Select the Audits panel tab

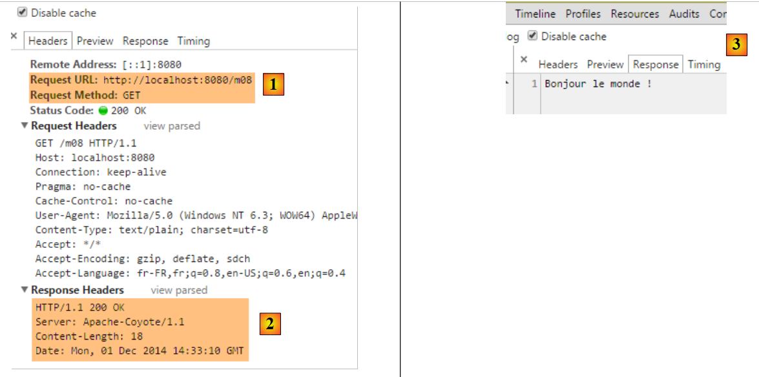(684, 14)
